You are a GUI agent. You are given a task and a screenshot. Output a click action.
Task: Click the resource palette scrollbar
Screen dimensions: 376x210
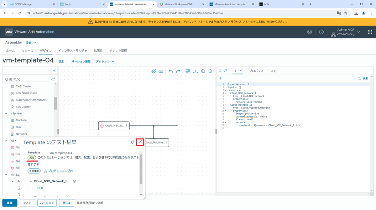point(55,103)
